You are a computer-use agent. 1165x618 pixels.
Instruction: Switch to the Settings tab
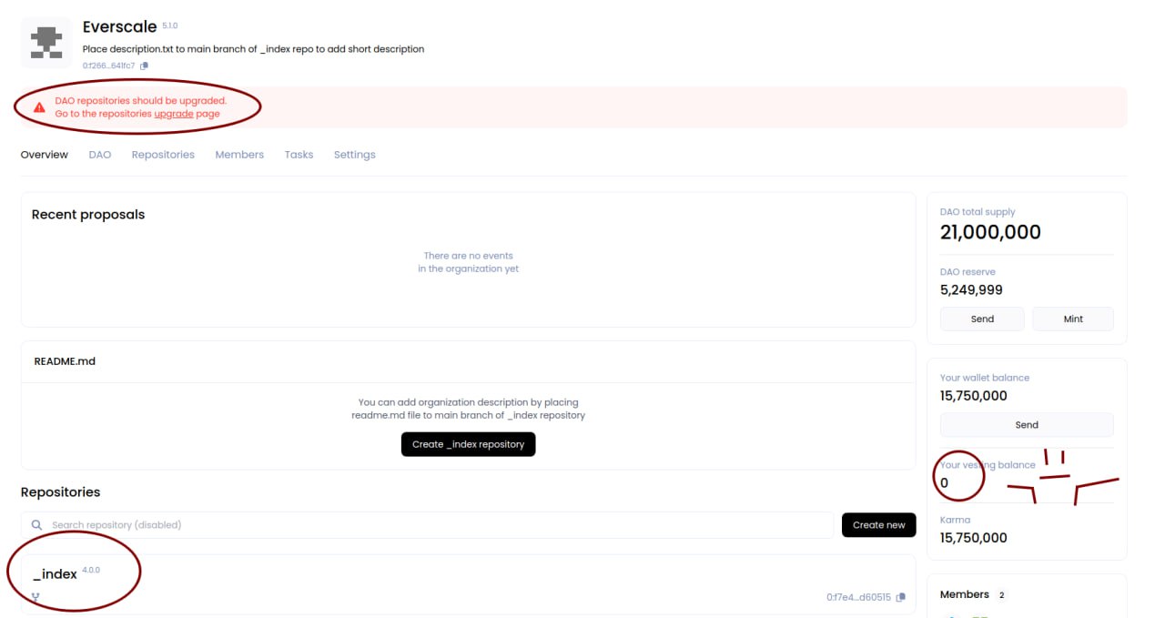[354, 155]
